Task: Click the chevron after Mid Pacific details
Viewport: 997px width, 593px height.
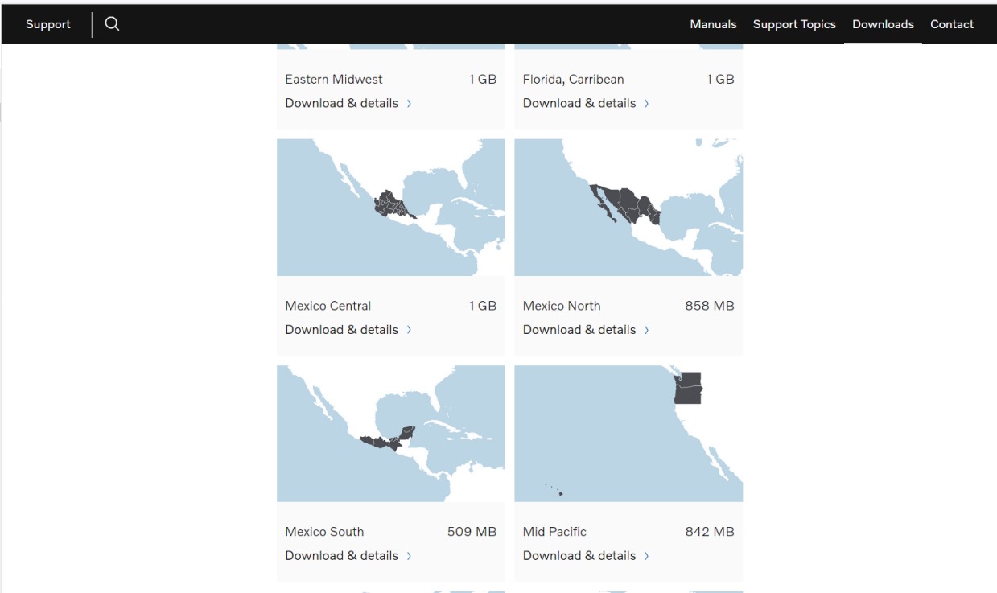Action: 646,556
